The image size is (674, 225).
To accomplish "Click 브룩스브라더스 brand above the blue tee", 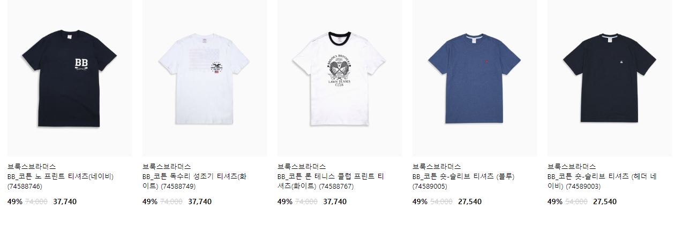I will coord(437,167).
